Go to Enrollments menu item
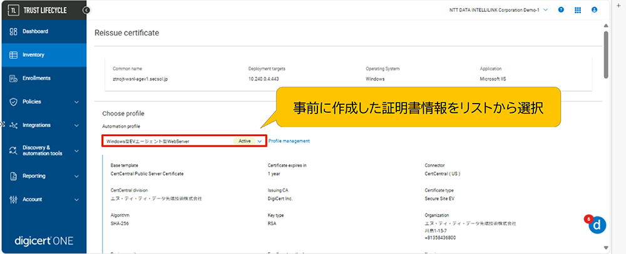The width and height of the screenshot is (626, 254). coord(43,79)
